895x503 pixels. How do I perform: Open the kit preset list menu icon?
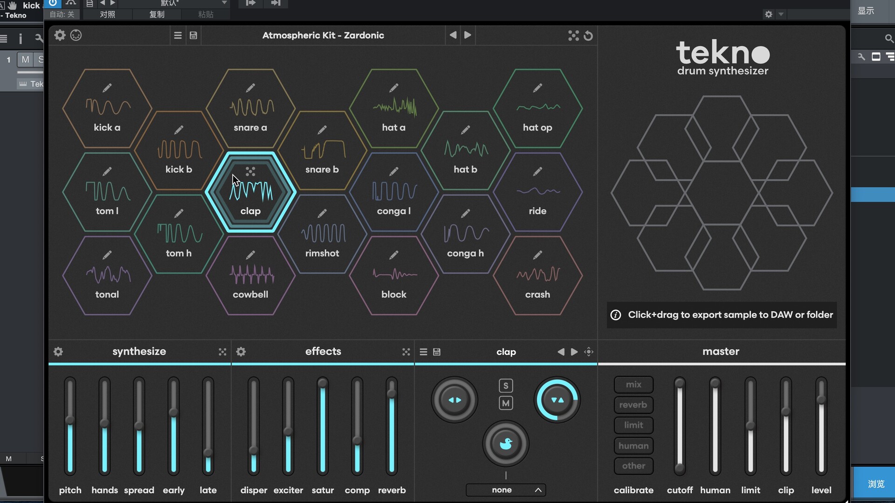point(178,35)
